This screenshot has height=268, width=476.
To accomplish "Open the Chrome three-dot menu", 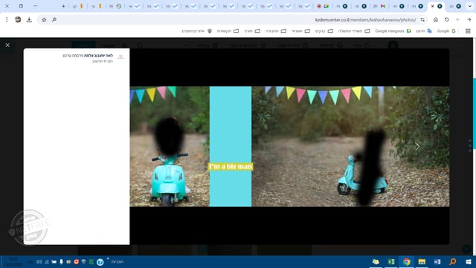I will (7, 20).
